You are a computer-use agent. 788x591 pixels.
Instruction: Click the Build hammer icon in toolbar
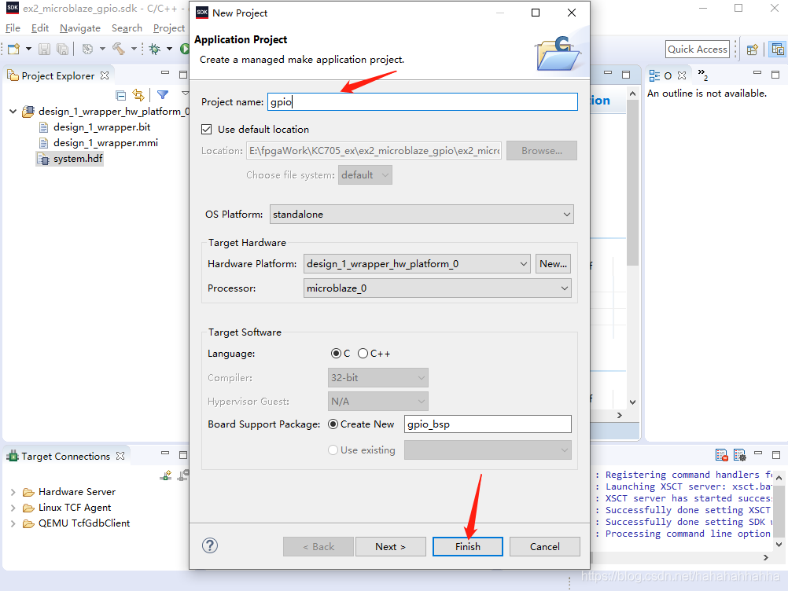[x=119, y=48]
